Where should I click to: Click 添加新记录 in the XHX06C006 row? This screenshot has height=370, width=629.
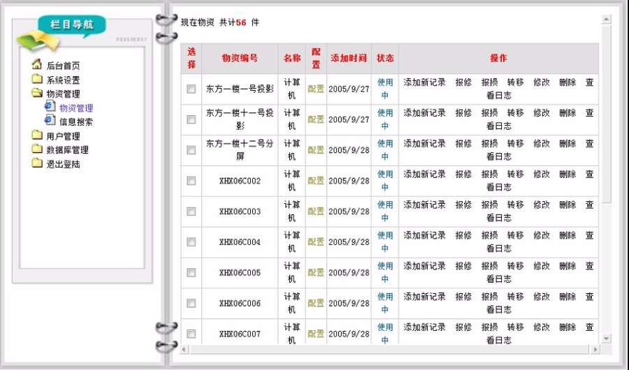[424, 297]
